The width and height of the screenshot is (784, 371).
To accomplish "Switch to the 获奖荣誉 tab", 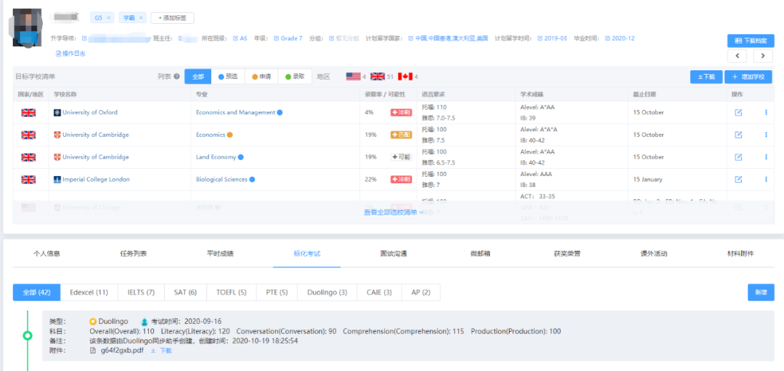I will [567, 254].
